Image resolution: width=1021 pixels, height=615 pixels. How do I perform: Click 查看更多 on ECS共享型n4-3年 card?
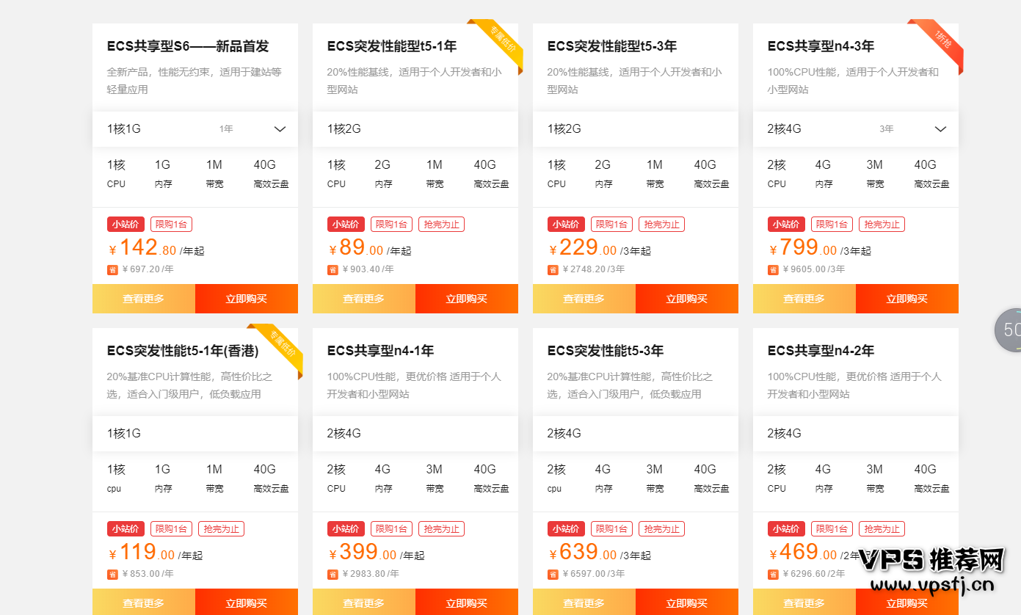pos(804,299)
